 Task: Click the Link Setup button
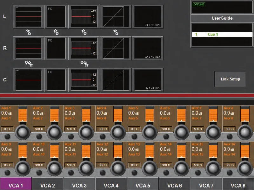pyautogui.click(x=230, y=79)
